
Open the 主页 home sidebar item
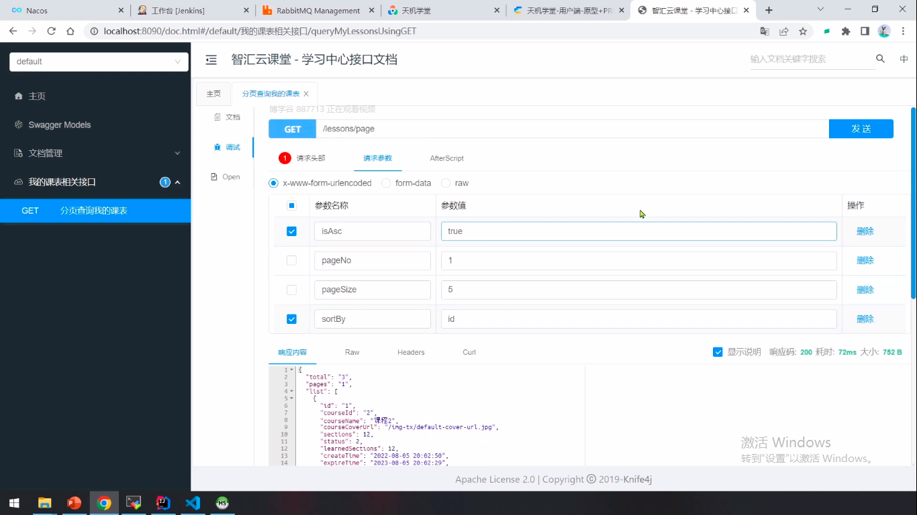coord(37,96)
